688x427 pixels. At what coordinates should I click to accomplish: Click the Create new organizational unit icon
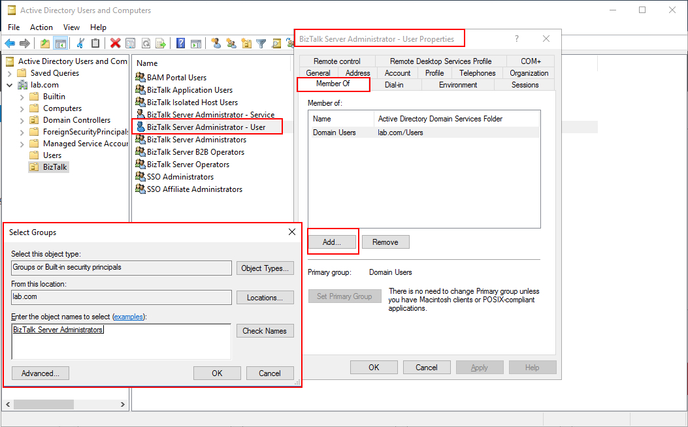(x=246, y=43)
